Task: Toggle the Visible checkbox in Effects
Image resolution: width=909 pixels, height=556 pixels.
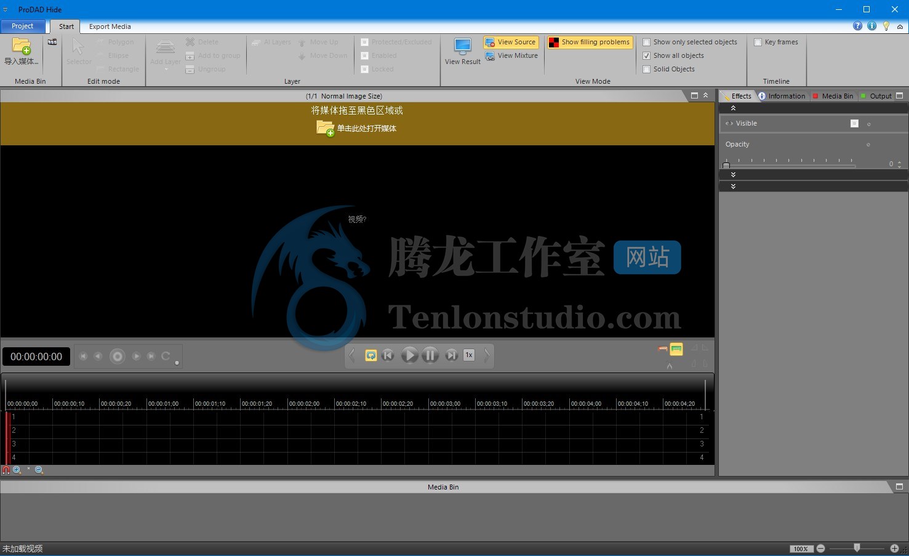Action: 854,123
